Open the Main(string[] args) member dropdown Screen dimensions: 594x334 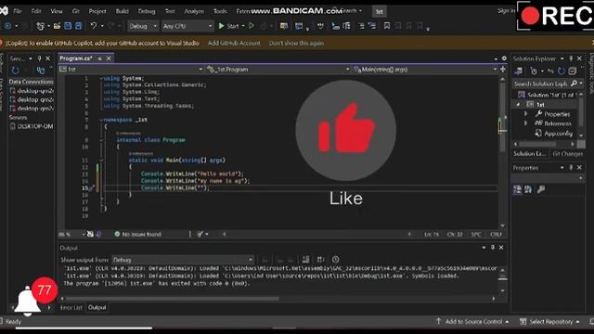point(425,70)
